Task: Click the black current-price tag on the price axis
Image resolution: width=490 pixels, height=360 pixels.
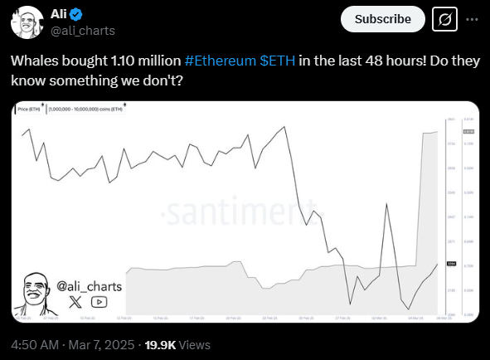Action: (x=451, y=264)
